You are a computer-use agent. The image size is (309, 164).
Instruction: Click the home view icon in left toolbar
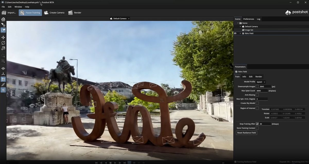3,19
